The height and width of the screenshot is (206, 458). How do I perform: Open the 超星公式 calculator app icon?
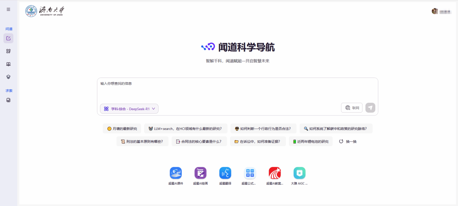pos(250,173)
